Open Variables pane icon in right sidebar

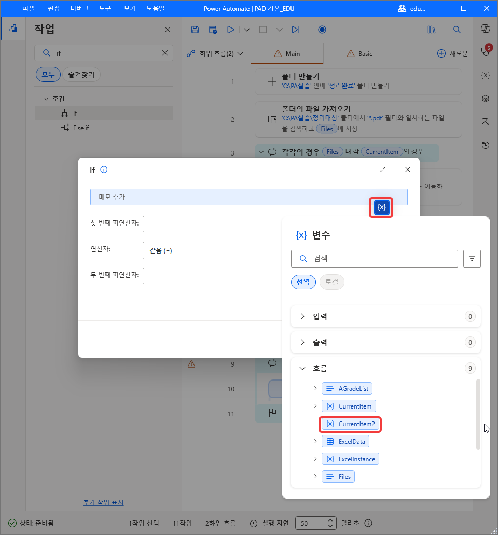coord(486,75)
